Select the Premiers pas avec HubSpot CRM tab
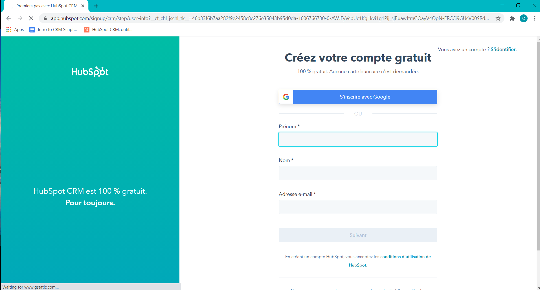 click(x=46, y=6)
